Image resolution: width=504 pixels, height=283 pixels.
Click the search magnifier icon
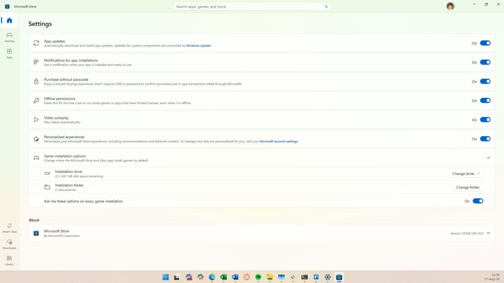pyautogui.click(x=326, y=7)
